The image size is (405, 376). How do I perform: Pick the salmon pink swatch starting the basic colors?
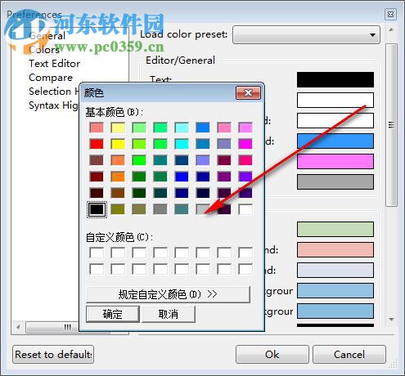pos(97,128)
